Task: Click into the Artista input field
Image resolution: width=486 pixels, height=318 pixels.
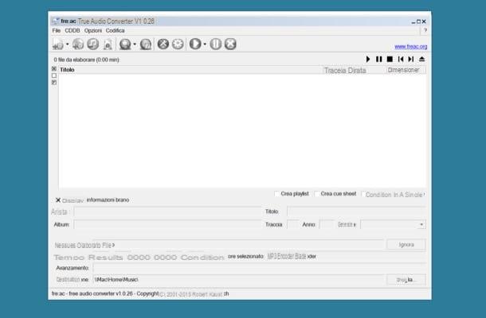Action: click(x=167, y=212)
